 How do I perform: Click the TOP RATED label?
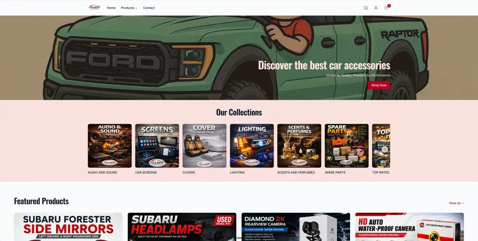381,173
